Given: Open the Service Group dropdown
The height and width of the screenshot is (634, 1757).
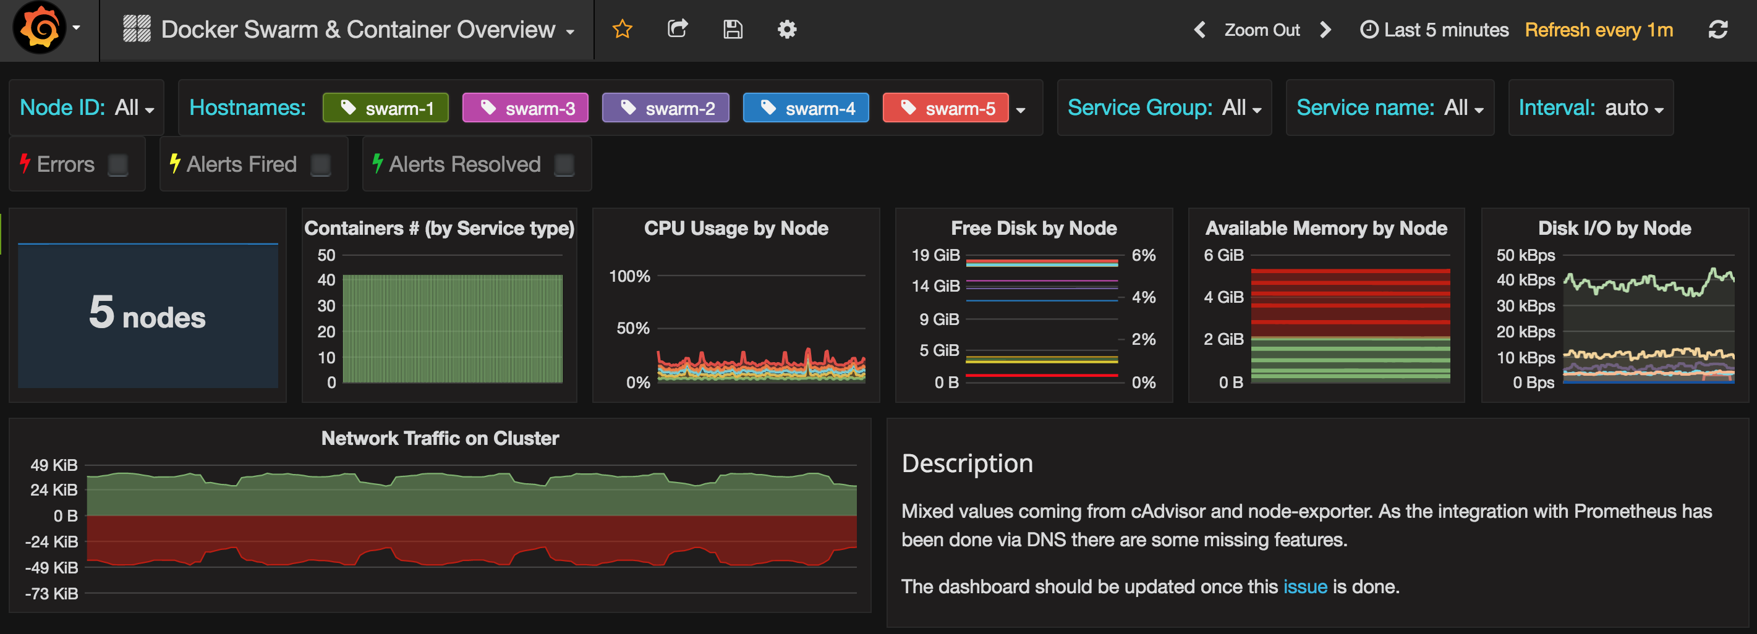Looking at the screenshot, I should (x=1241, y=108).
